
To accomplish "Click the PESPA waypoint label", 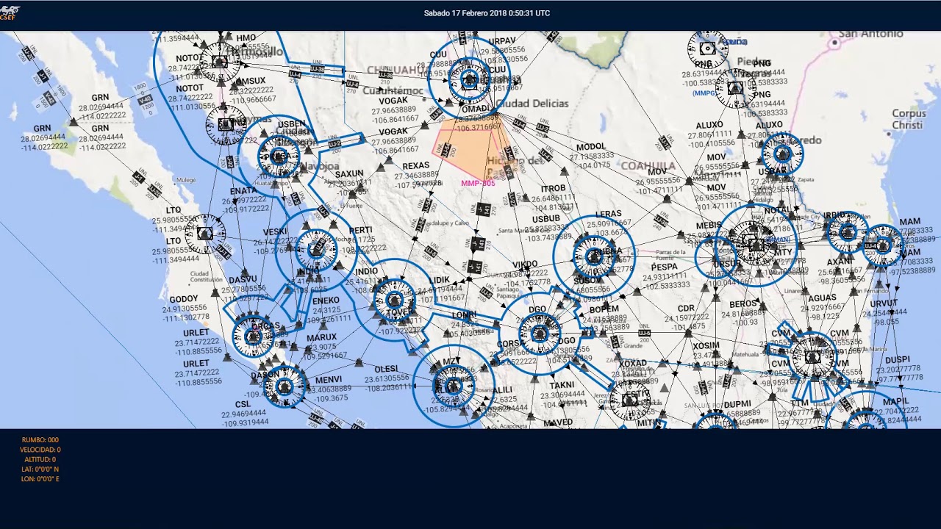I will 665,267.
